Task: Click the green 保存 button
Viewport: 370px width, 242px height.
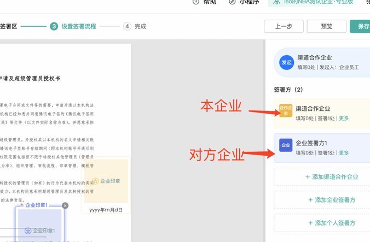Action: coord(360,26)
